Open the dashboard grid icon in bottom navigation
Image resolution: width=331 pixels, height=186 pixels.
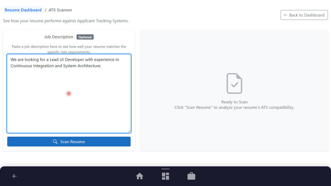pyautogui.click(x=165, y=176)
